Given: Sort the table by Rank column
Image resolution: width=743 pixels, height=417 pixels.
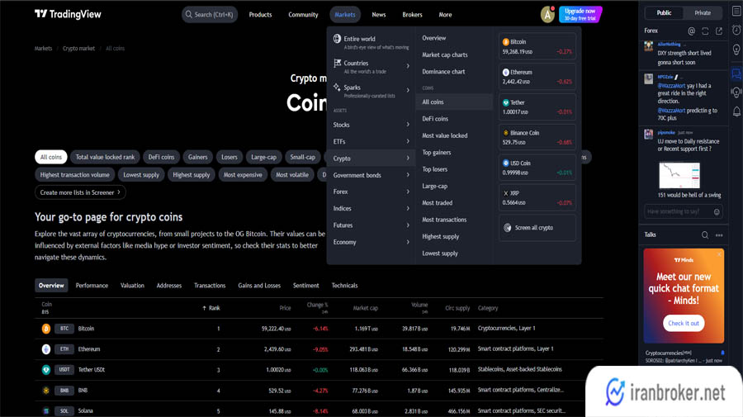Looking at the screenshot, I should point(211,308).
